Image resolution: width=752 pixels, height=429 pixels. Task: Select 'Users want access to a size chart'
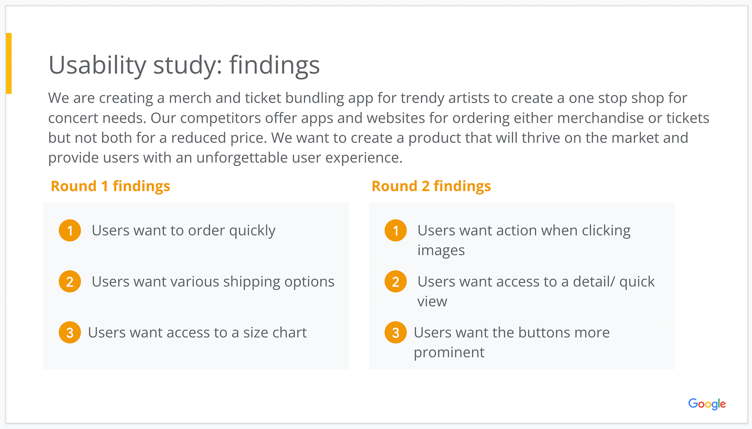(x=197, y=333)
